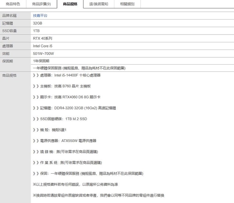Click the 晶片 row label

(6, 38)
